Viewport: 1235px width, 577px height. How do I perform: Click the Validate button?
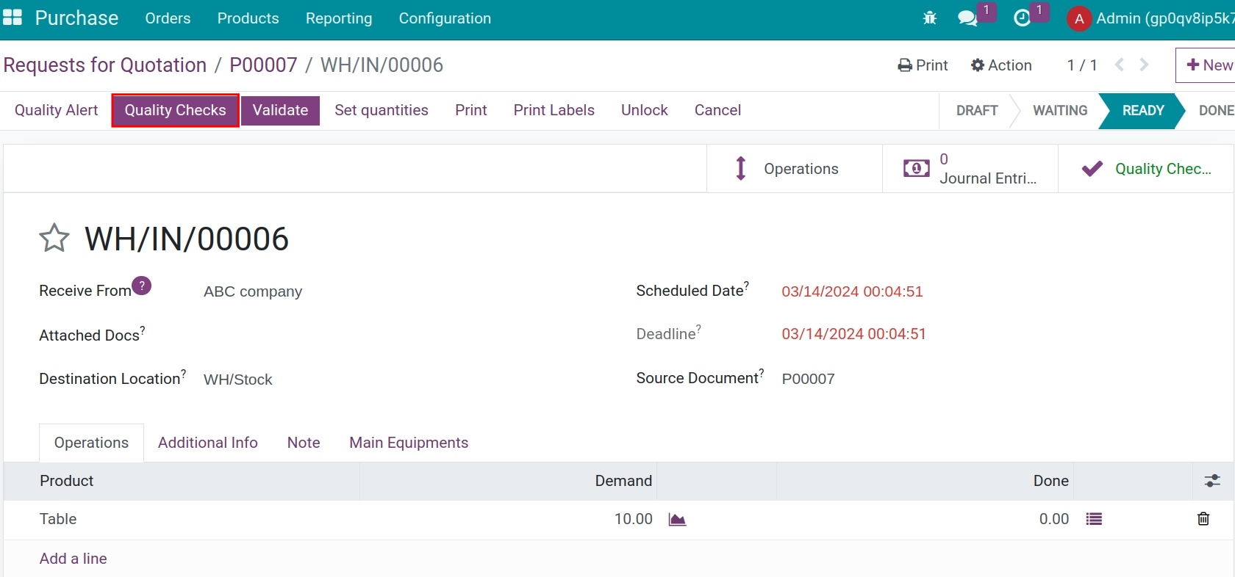tap(280, 110)
